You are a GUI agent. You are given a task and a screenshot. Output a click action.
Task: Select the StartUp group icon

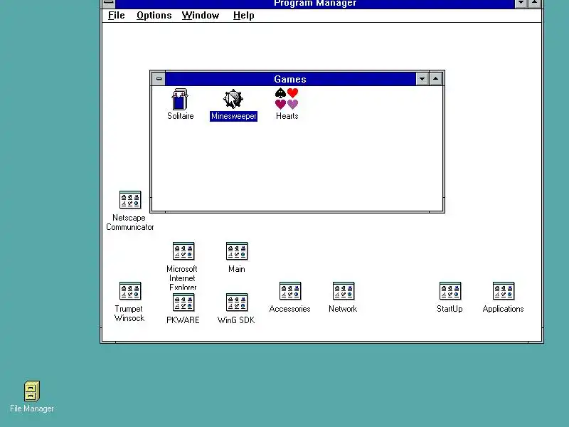coord(450,291)
